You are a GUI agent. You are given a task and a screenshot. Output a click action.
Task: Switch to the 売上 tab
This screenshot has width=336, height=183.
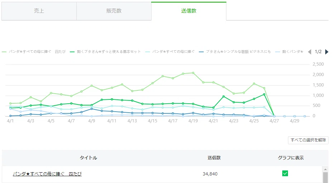(x=39, y=11)
